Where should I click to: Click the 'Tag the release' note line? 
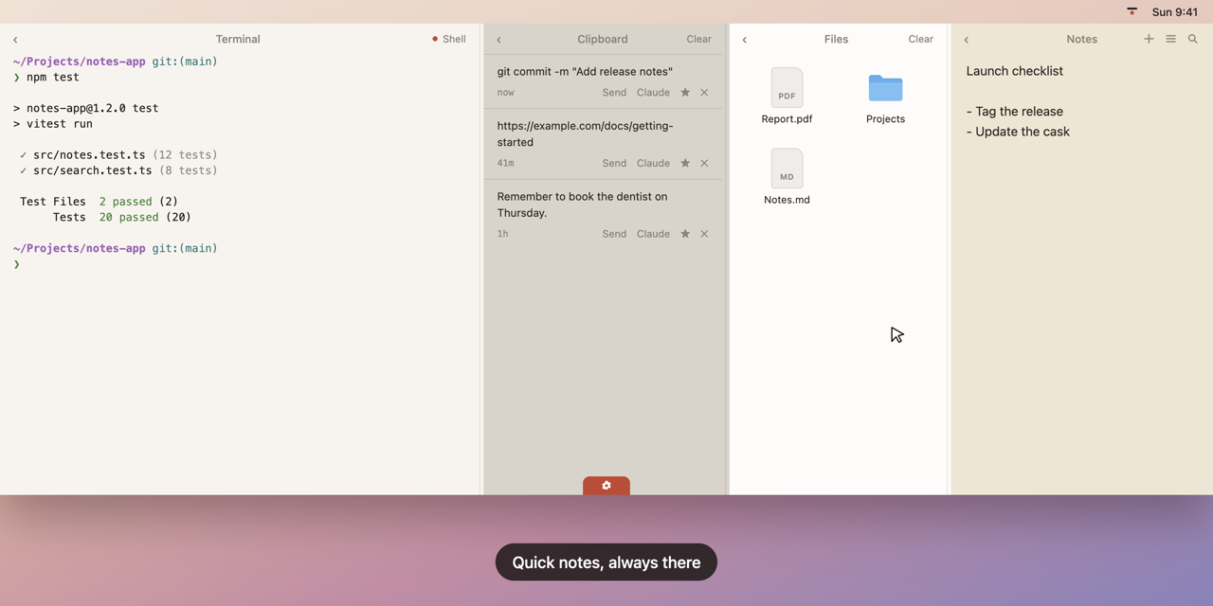coord(1015,112)
